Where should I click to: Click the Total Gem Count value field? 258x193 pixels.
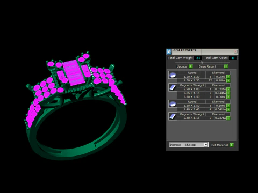233,58
